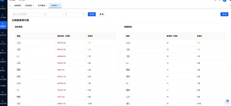Switch to the 打手管理 tab
Screen dimensions: 231x106
click(41, 6)
